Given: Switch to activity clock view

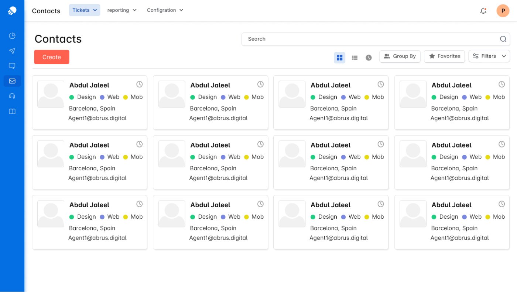Looking at the screenshot, I should click(x=369, y=58).
